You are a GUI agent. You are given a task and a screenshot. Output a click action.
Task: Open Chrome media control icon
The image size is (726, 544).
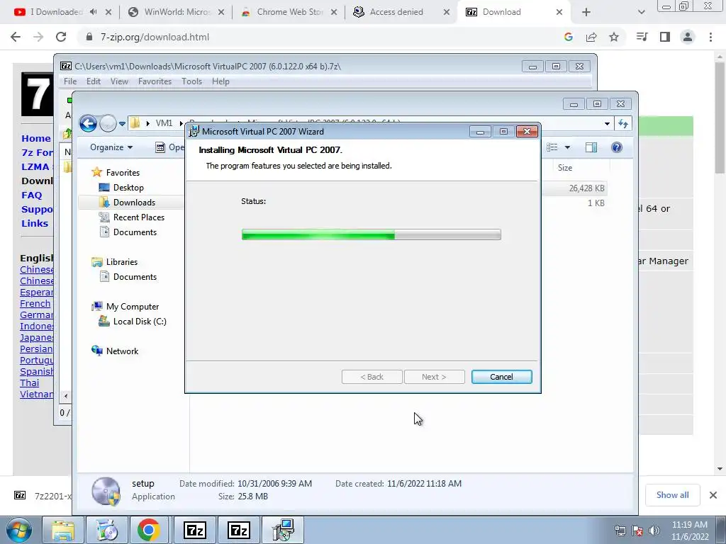click(x=642, y=37)
